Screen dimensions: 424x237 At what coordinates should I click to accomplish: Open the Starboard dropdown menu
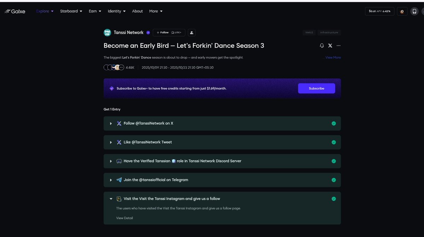click(x=71, y=11)
